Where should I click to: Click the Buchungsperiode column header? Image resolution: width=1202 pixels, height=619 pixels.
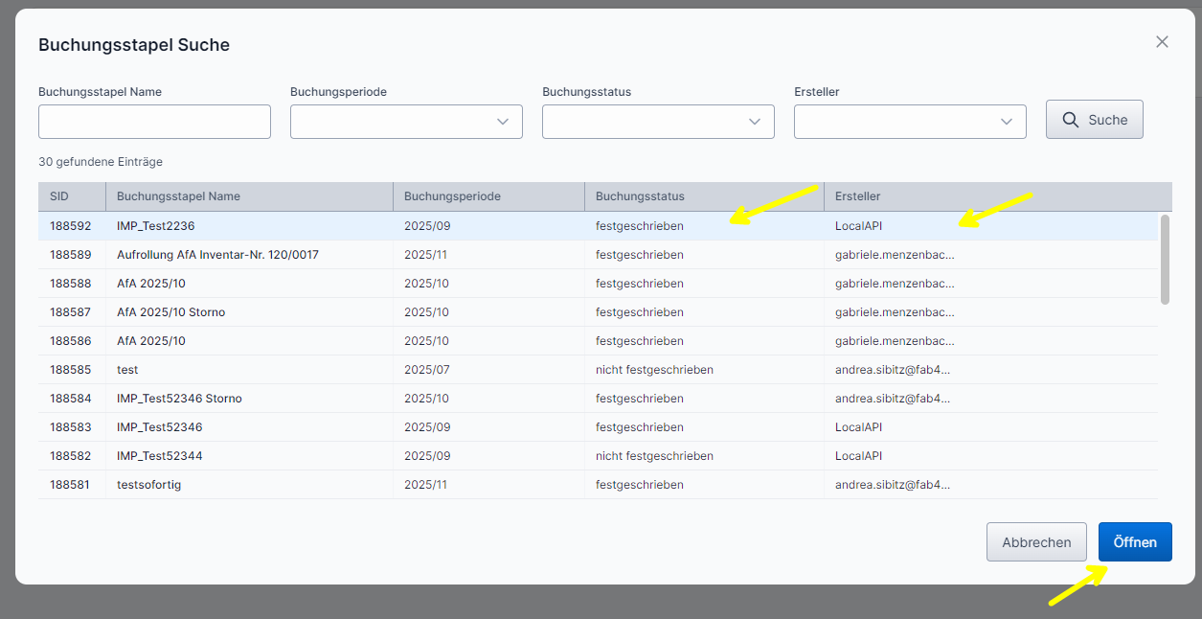[452, 196]
